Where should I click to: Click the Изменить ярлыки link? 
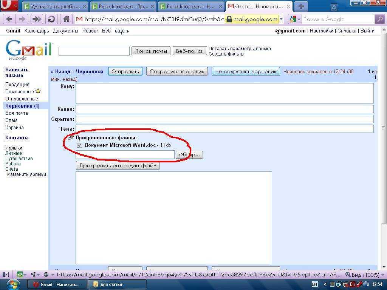pyautogui.click(x=26, y=174)
